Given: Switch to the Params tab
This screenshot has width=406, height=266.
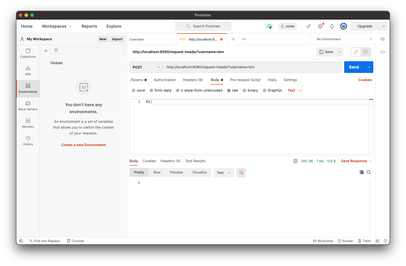Looking at the screenshot, I should (139, 80).
